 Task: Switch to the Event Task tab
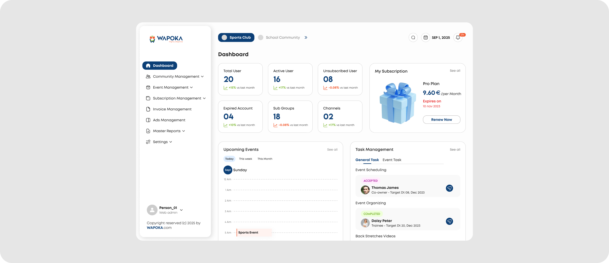pos(392,160)
